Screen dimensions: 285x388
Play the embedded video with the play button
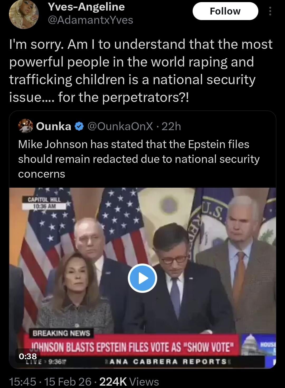coord(142,278)
